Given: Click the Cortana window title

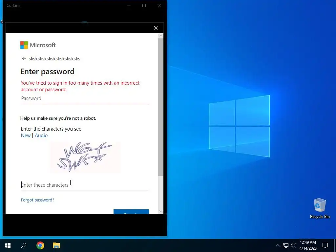Looking at the screenshot, I should 13,6.
